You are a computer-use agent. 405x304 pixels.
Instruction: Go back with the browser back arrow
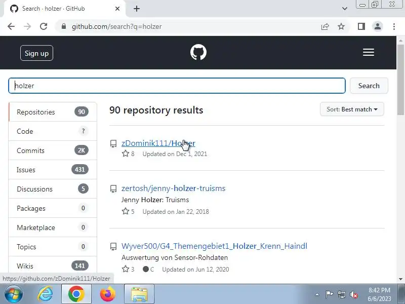click(11, 26)
